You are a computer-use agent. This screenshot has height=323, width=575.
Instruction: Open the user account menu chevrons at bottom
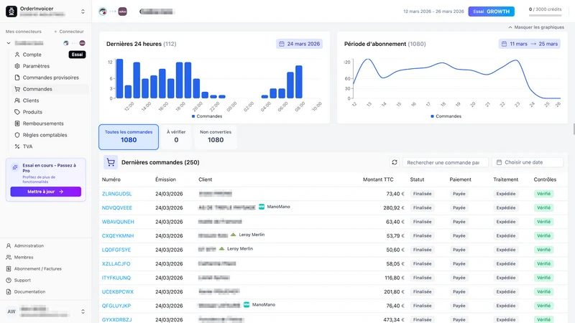tap(83, 312)
